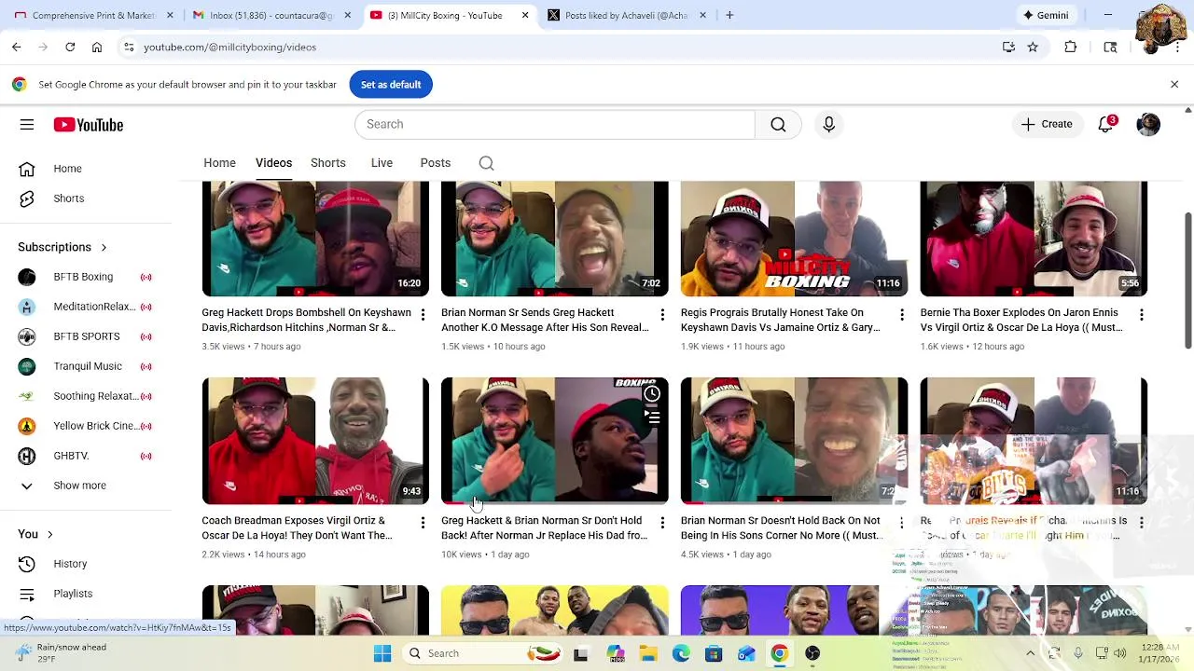Open options menu for Regis Prograis video
The image size is (1194, 671).
click(x=902, y=315)
